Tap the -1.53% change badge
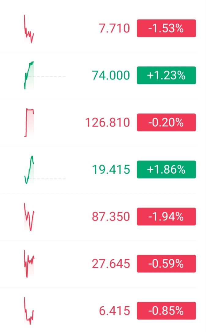The image size is (206, 332). 166,28
